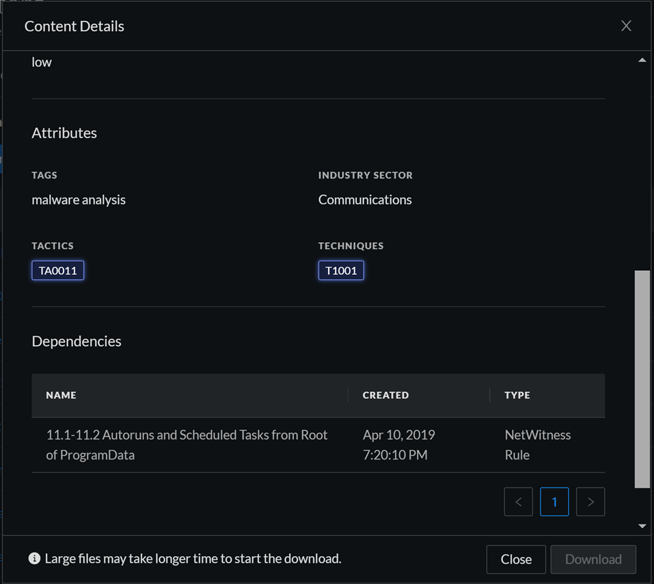
Task: Click the Download button
Action: [593, 559]
